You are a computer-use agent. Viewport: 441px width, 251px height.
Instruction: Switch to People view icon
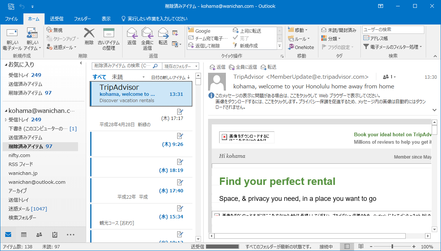[x=39, y=235]
